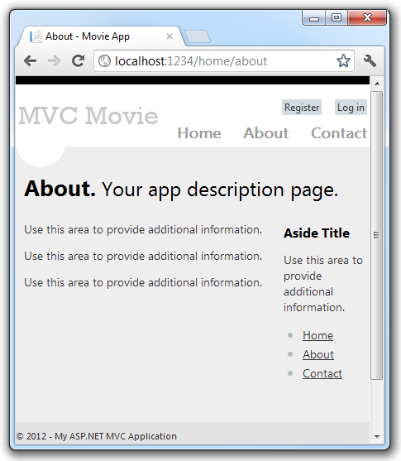Open a new tab with the blank tab button
Screen dimensions: 401x461
pos(198,36)
